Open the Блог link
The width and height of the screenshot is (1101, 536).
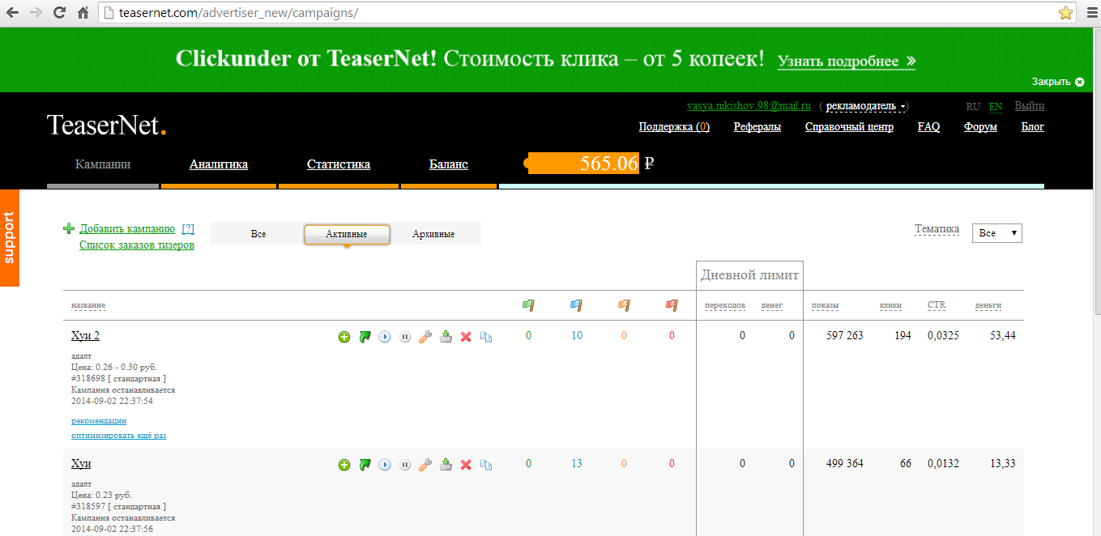pyautogui.click(x=1033, y=127)
